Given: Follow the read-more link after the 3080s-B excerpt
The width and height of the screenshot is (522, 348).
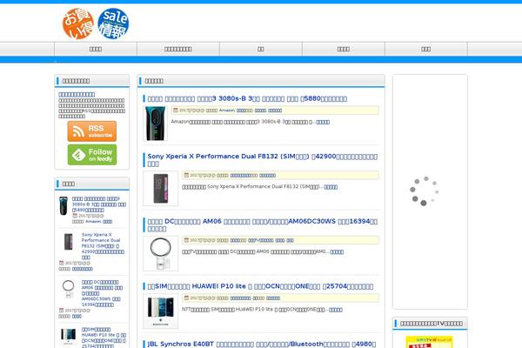Looking at the screenshot, I should [x=323, y=122].
